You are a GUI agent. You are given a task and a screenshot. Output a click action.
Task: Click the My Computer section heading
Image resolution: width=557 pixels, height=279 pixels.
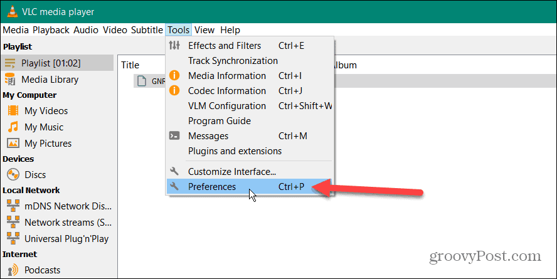tap(29, 95)
